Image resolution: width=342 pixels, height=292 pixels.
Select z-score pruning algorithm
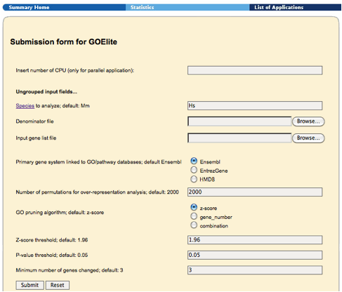click(x=194, y=207)
